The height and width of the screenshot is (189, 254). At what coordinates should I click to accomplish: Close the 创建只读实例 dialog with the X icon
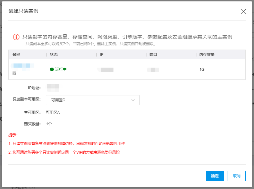pos(244,11)
